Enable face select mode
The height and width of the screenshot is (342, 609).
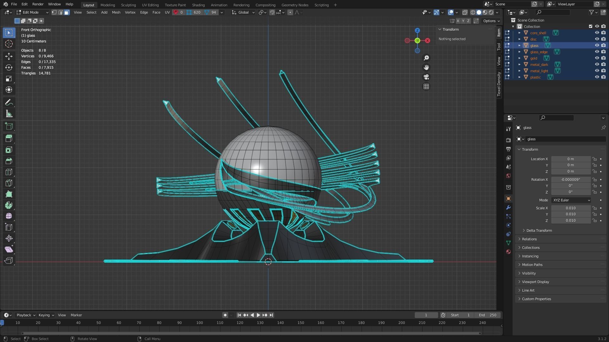(67, 12)
